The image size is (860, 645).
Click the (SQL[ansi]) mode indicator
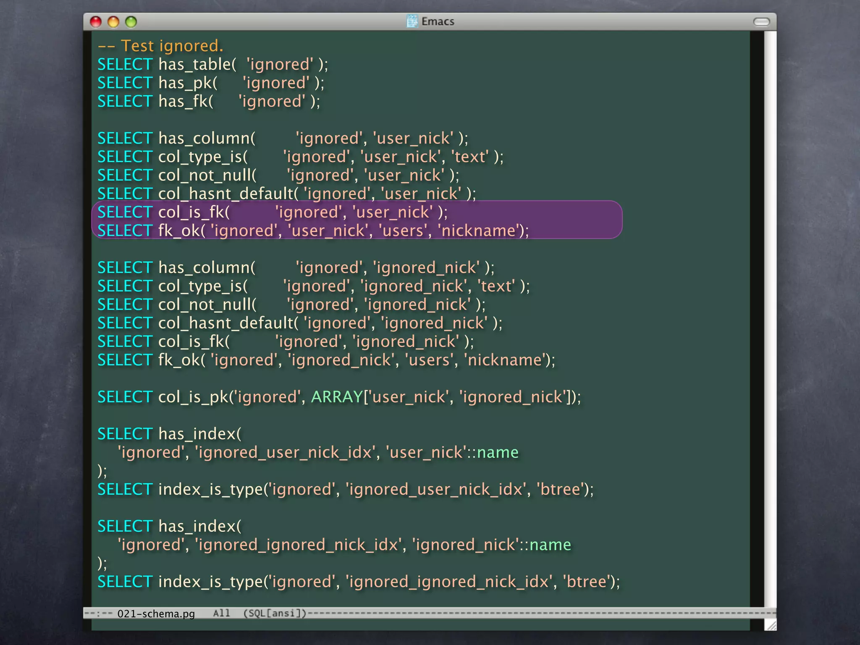(275, 613)
